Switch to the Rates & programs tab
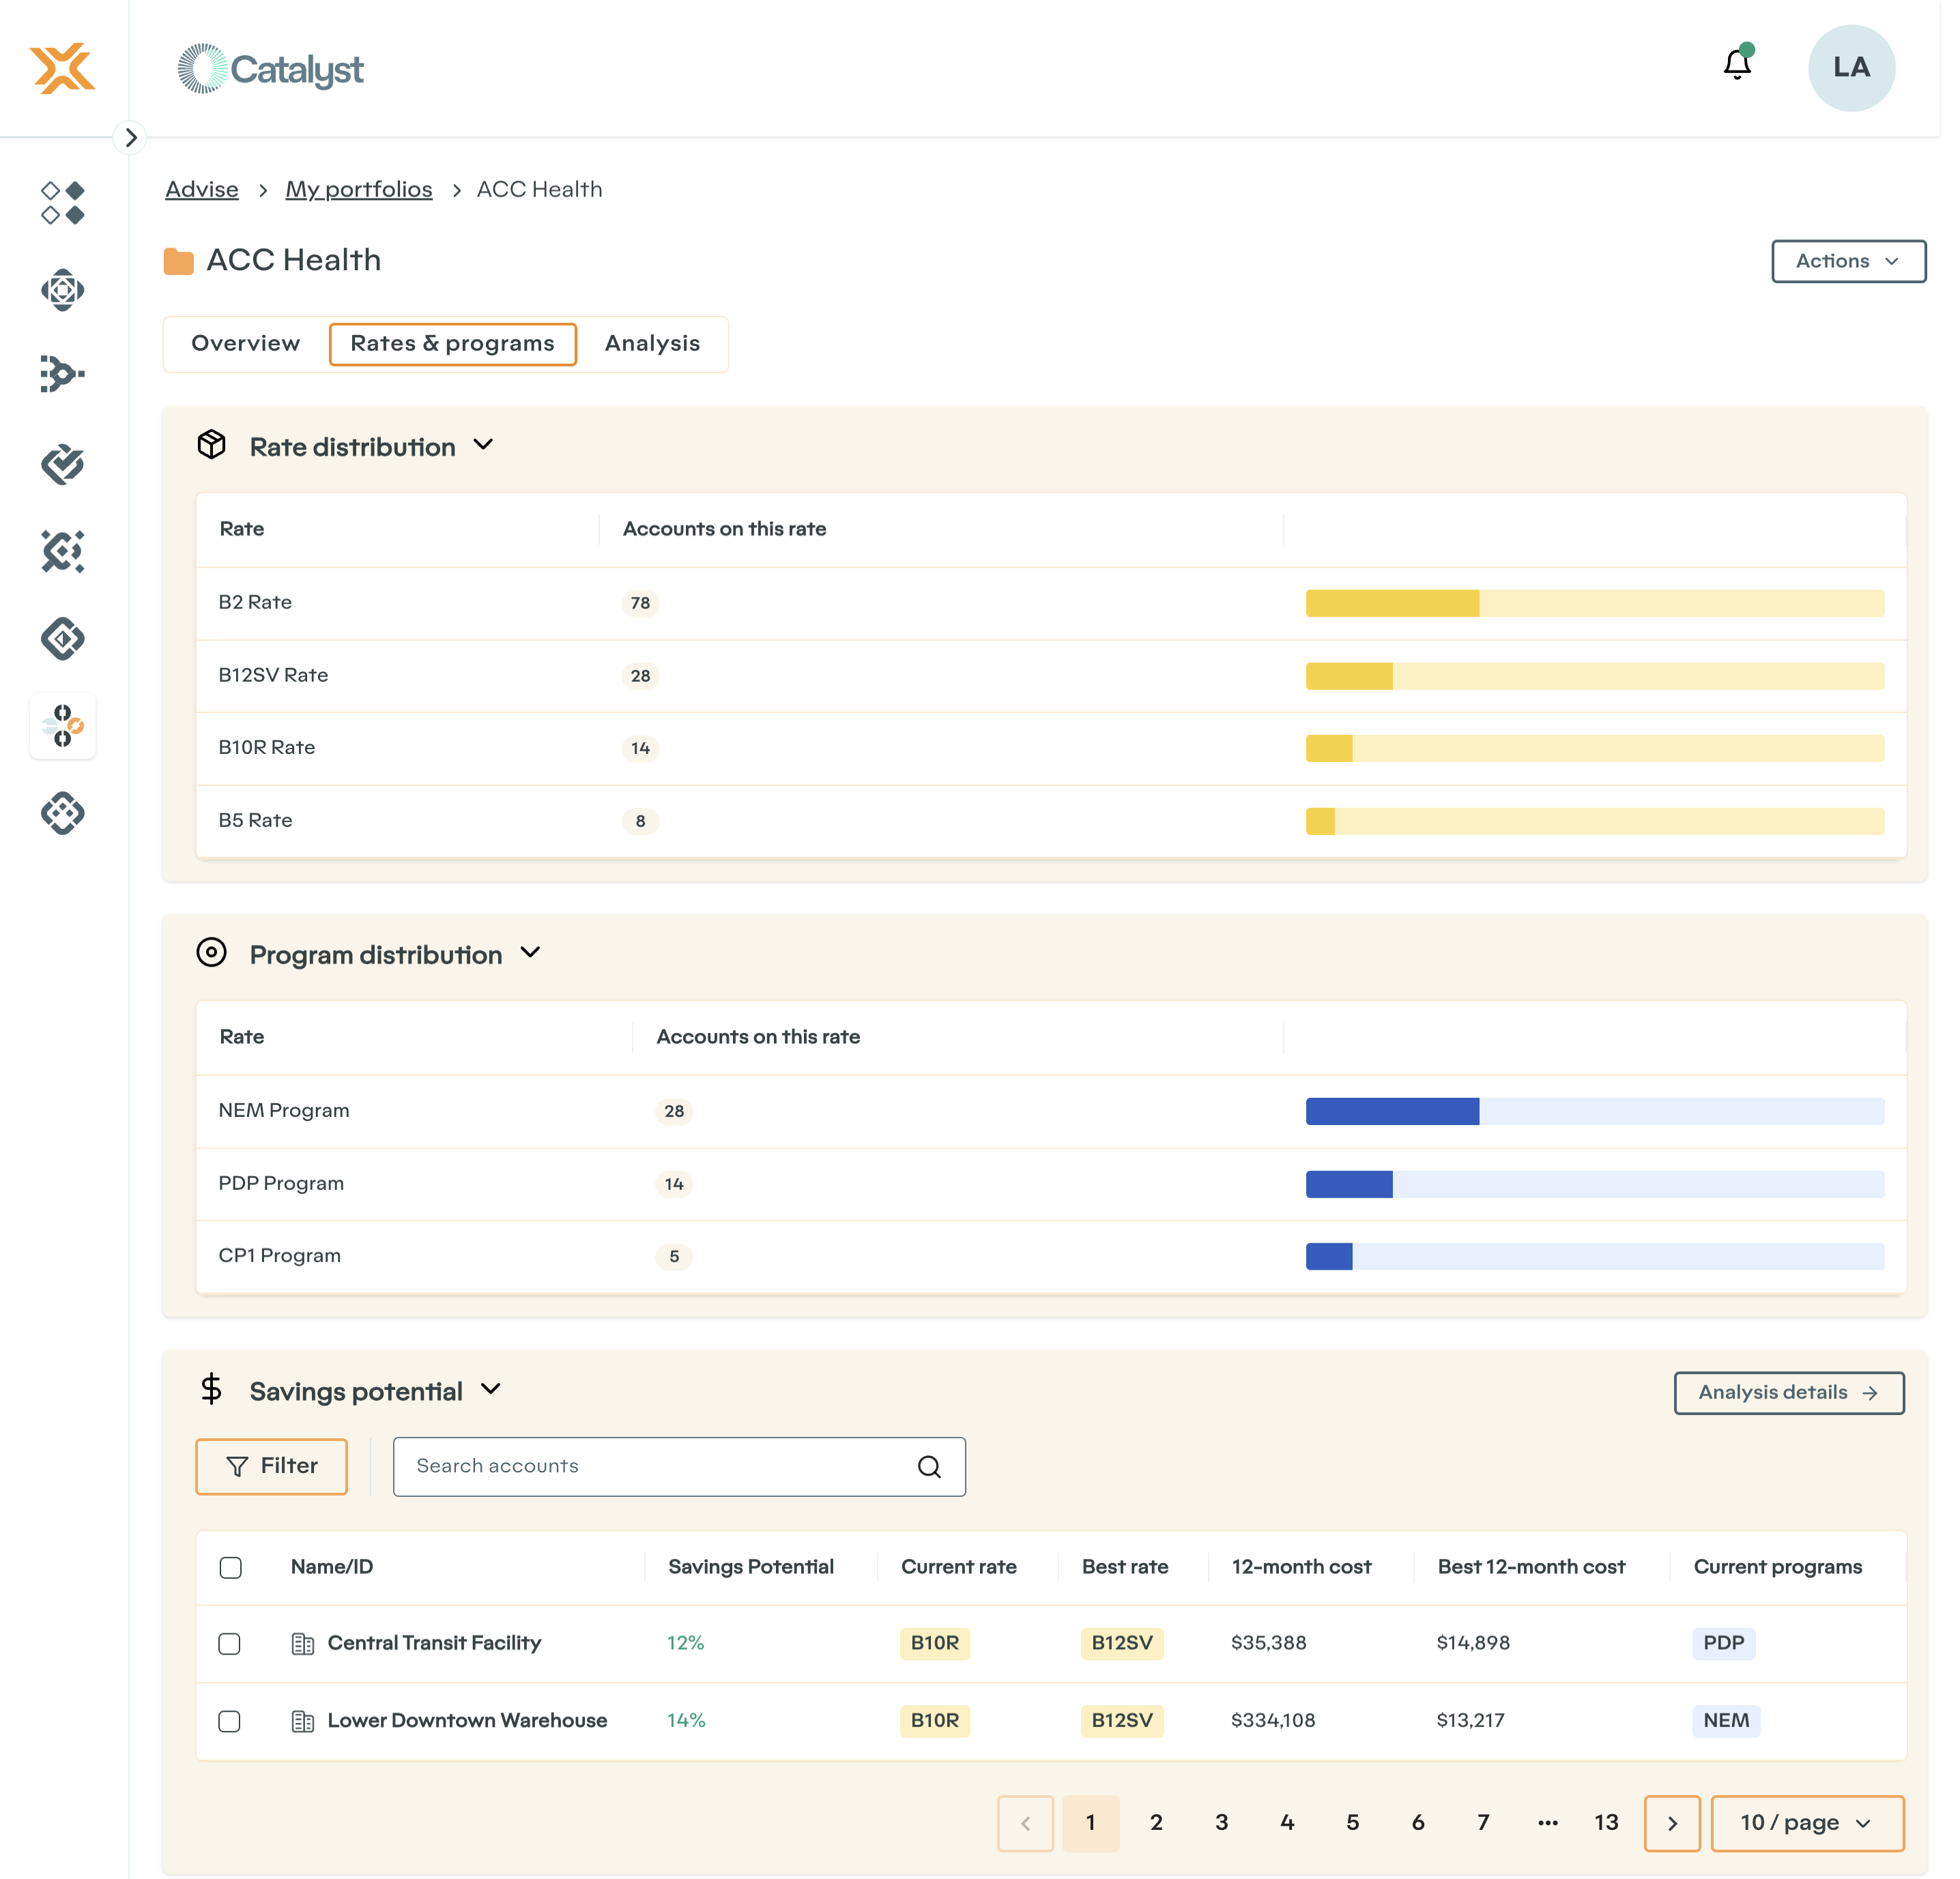 [453, 344]
